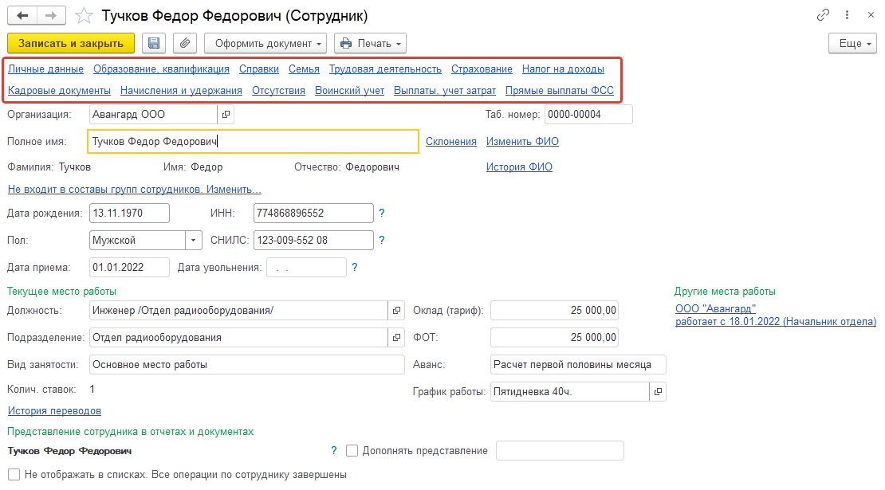Screen dimensions: 885x490
Task: Open the Оформить документ dropdown
Action: coord(265,43)
